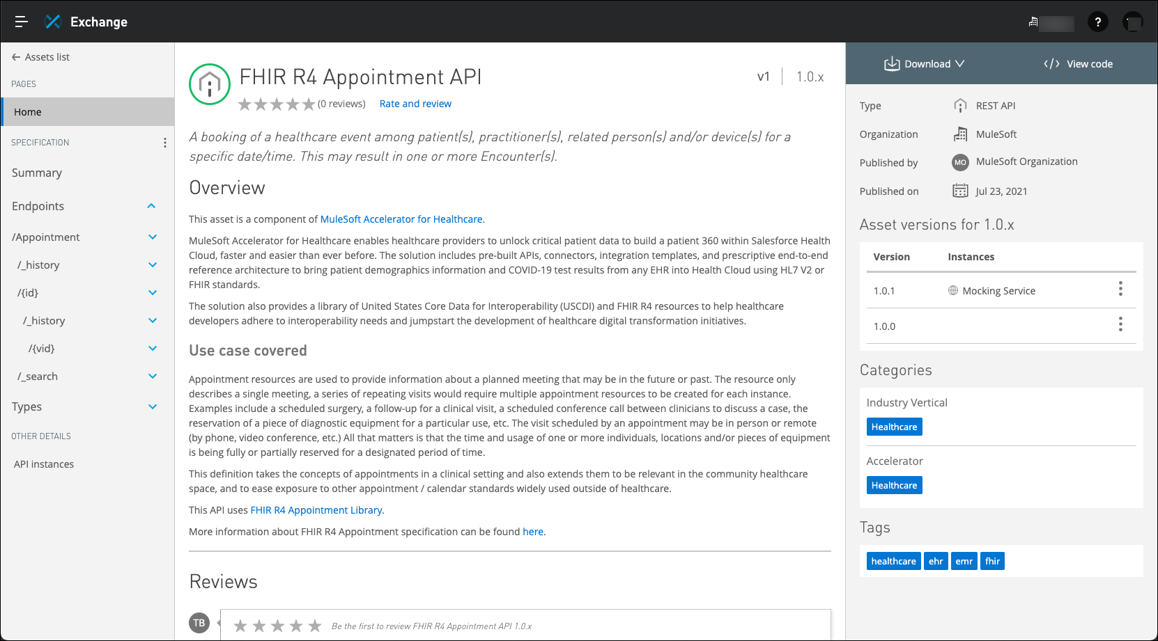Click the Published on calendar icon

pyautogui.click(x=960, y=191)
